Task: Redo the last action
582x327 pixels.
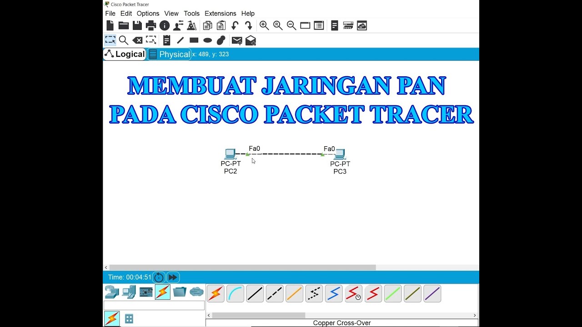Action: pyautogui.click(x=248, y=26)
